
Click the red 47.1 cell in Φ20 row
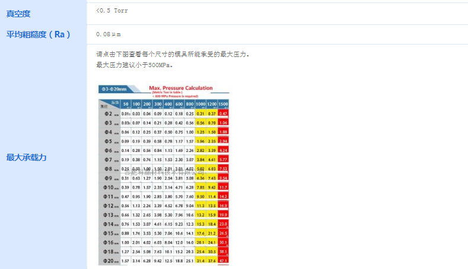[x=223, y=261]
